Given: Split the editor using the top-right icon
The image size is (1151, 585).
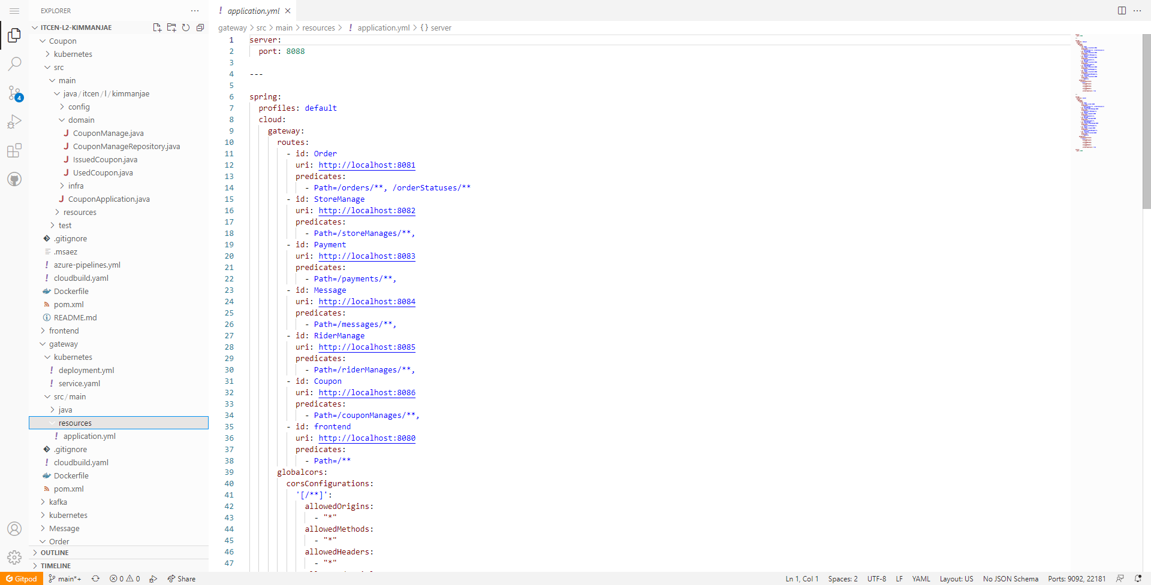Looking at the screenshot, I should (x=1121, y=10).
